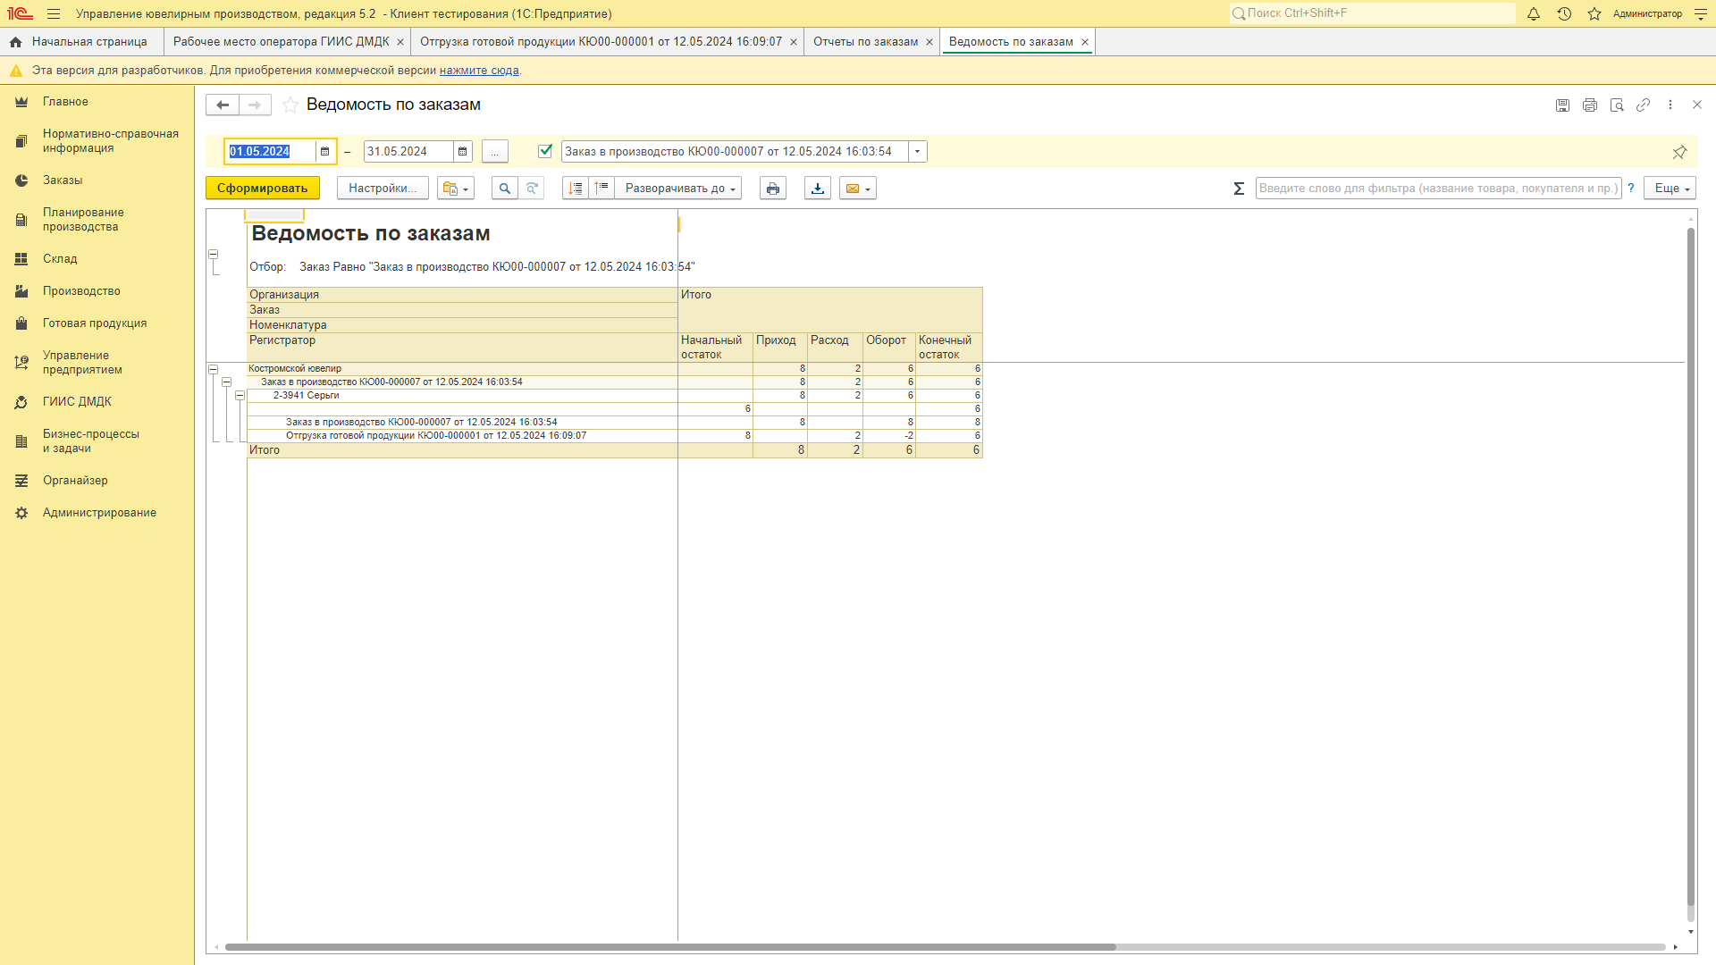The image size is (1716, 965).
Task: Go back with the left arrow button
Action: [223, 105]
